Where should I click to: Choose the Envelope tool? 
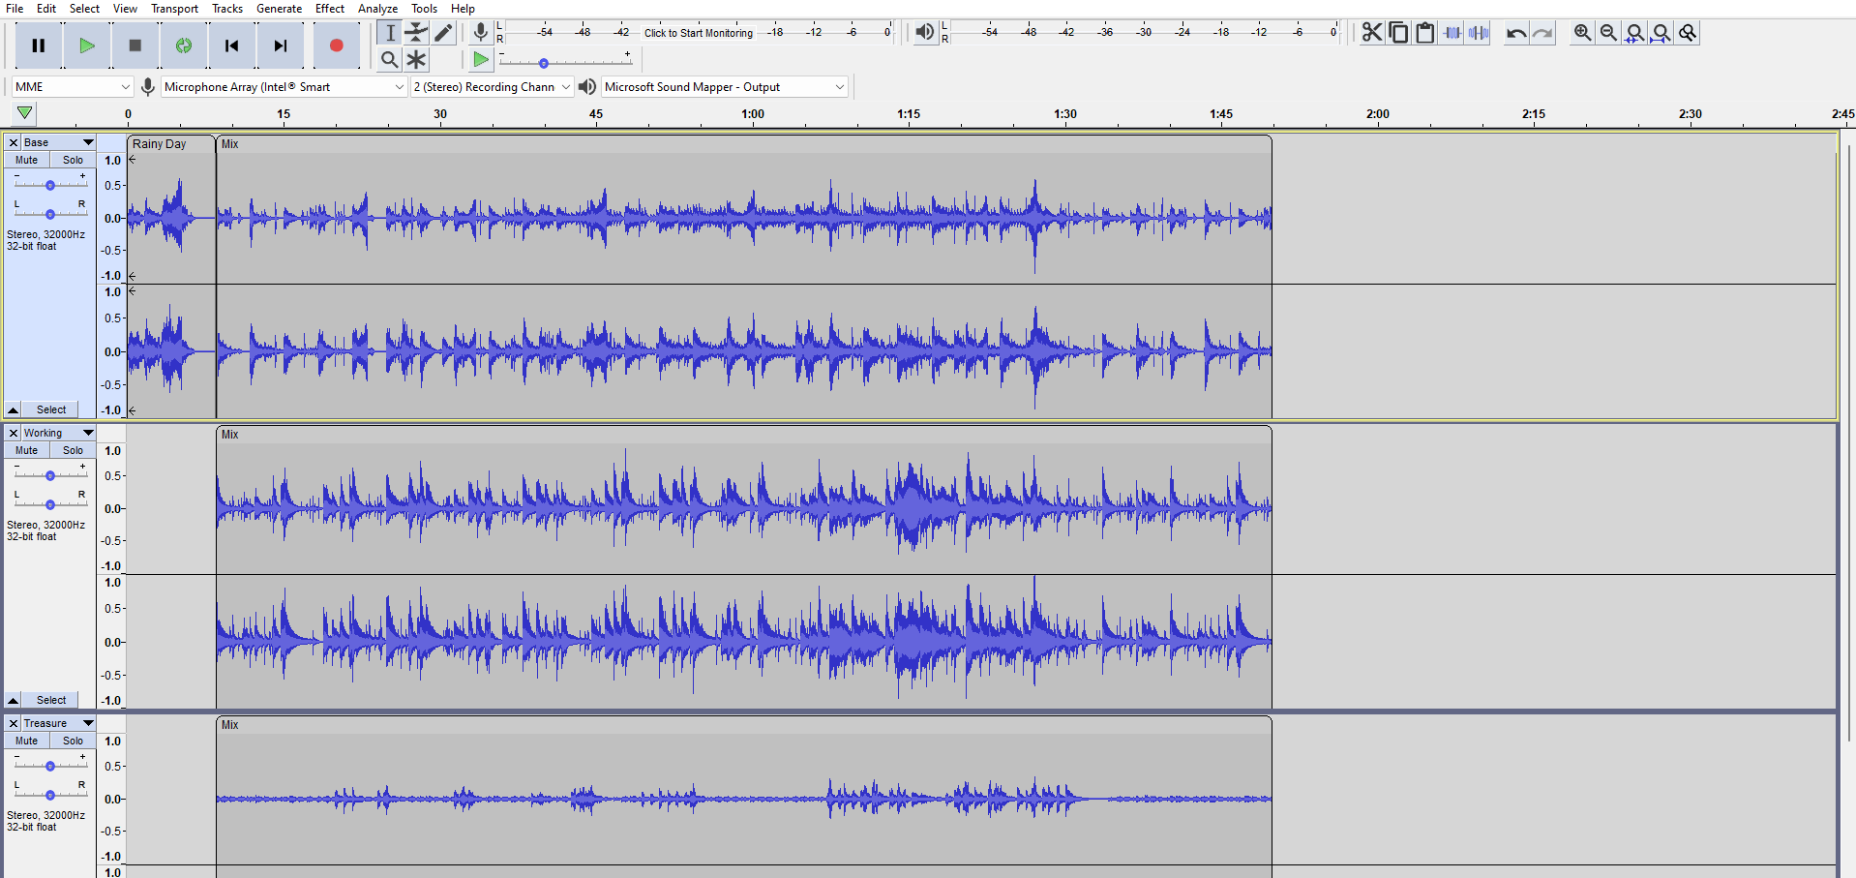[416, 32]
